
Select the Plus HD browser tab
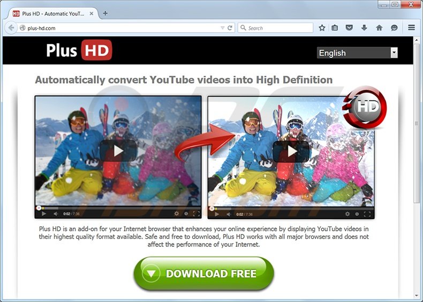(x=52, y=13)
